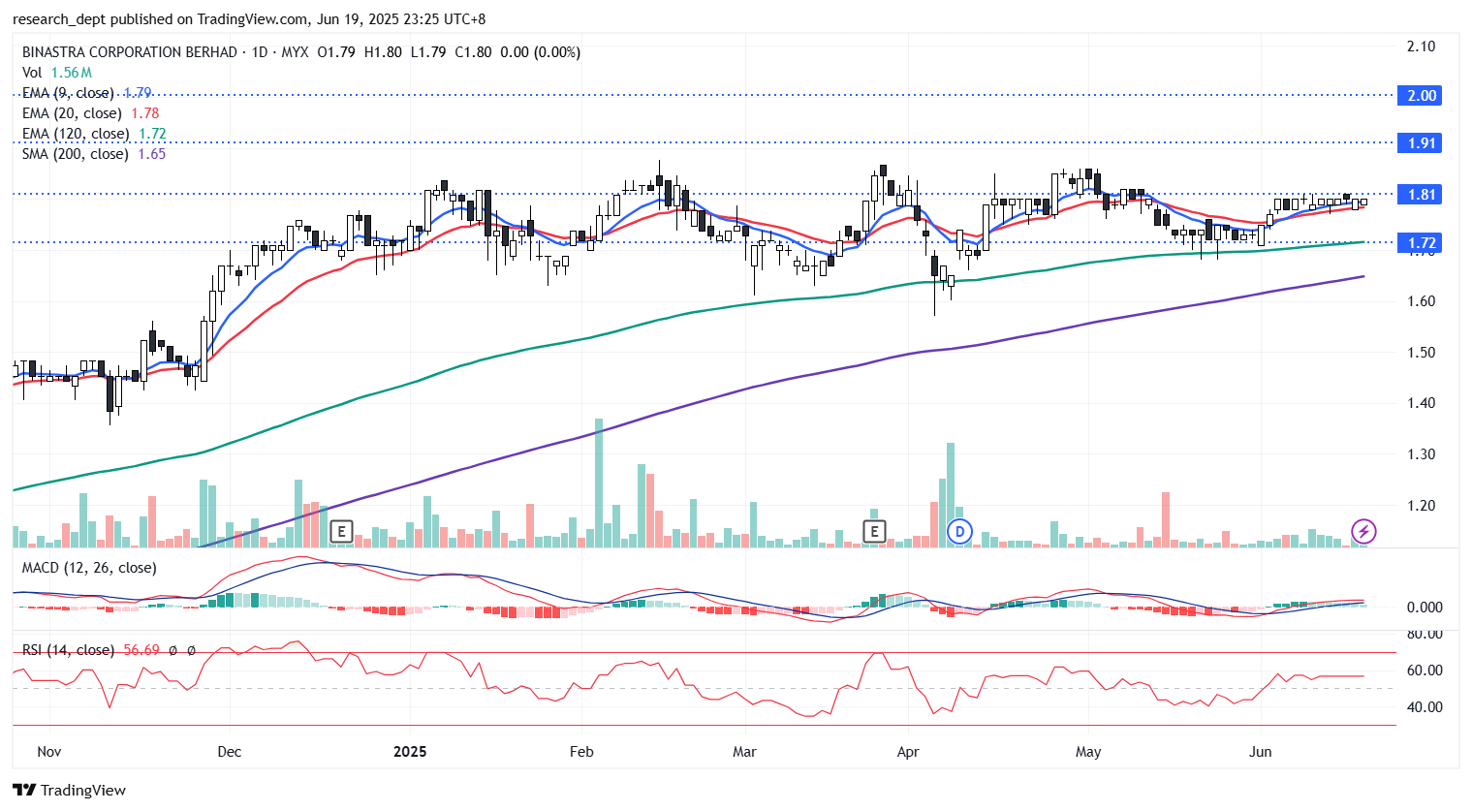Click the EMA (120, close) legend entry
The image size is (1472, 811).
point(94,134)
